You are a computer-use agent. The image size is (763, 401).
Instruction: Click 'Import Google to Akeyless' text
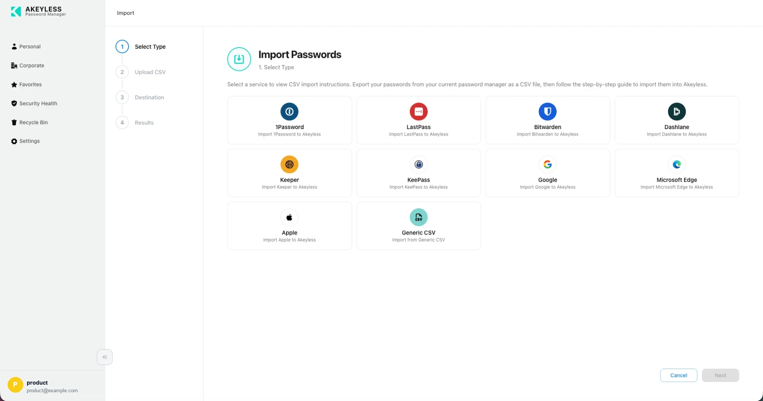547,187
